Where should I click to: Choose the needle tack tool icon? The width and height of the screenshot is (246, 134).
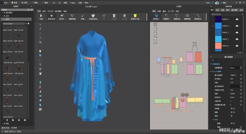(83, 17)
